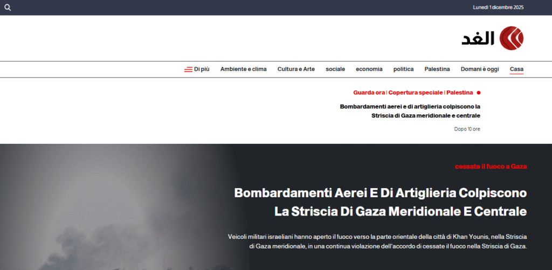Select the "Domani è oggi" menu item
Viewport: 552px width, 270px height.
coord(479,69)
